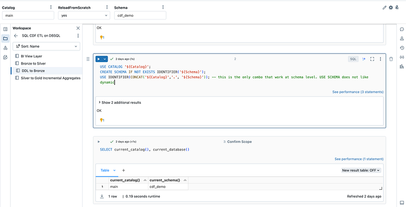Click the lightbulb hint in top cell output
Viewport: 406px width, 207px height.
[x=102, y=37]
